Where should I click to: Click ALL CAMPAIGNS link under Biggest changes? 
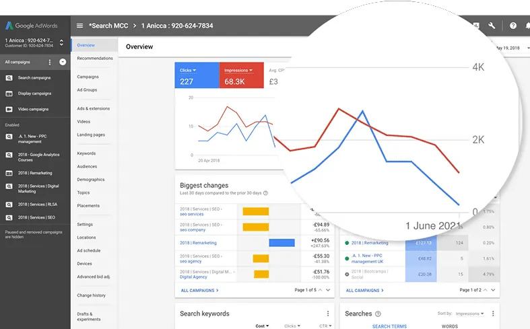tap(199, 291)
